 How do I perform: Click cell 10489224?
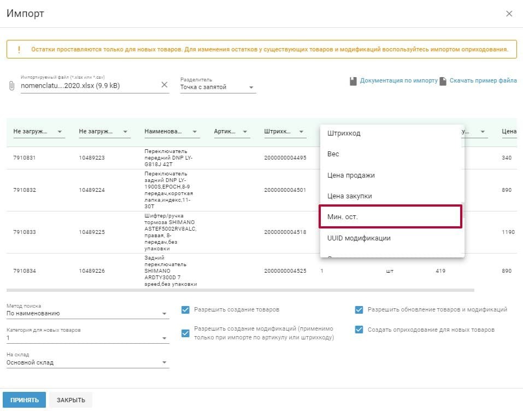(92, 190)
